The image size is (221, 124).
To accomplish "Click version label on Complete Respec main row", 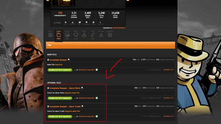I will point(169,70).
